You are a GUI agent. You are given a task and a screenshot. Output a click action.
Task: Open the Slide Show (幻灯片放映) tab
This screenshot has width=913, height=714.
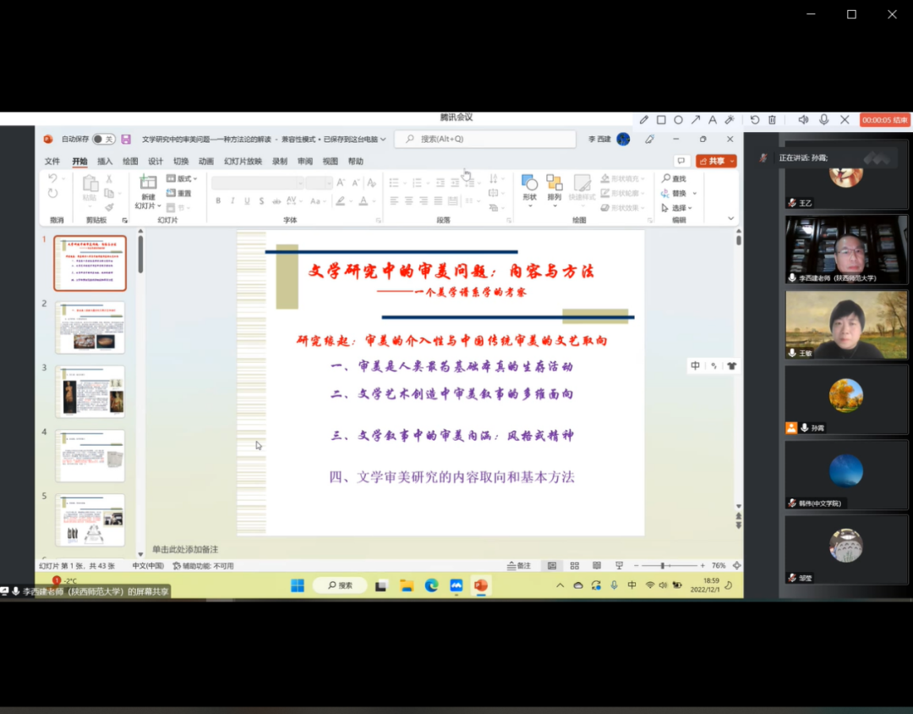point(243,162)
